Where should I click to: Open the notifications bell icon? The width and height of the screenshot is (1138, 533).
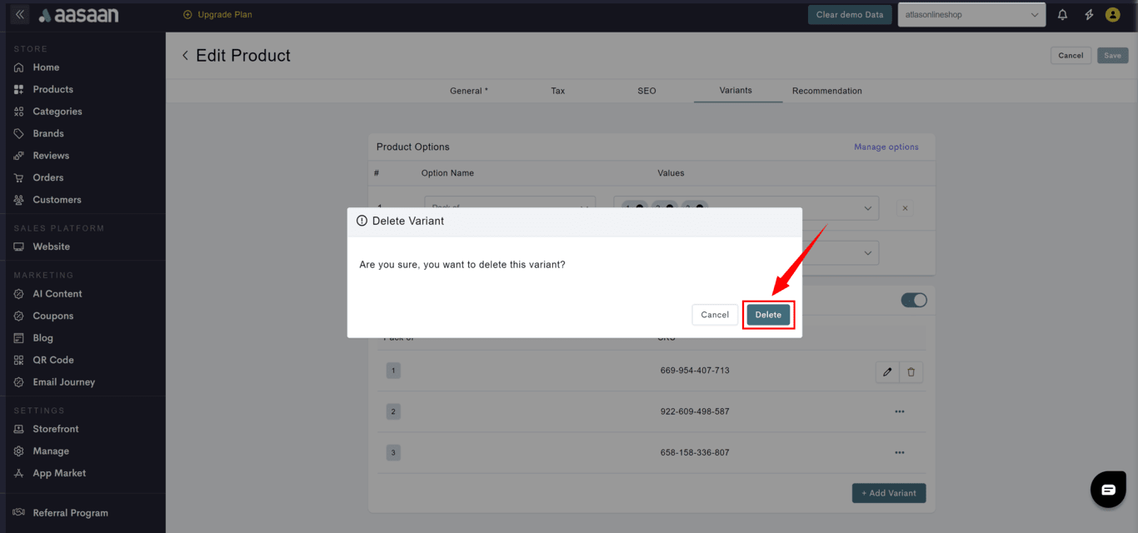click(1062, 15)
